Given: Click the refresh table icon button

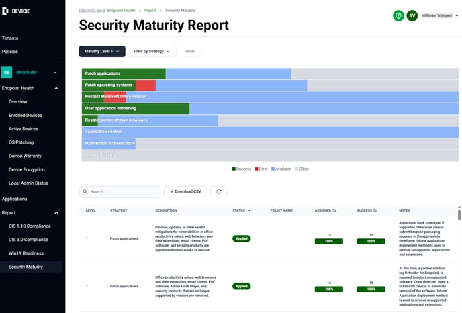Looking at the screenshot, I should [x=219, y=192].
